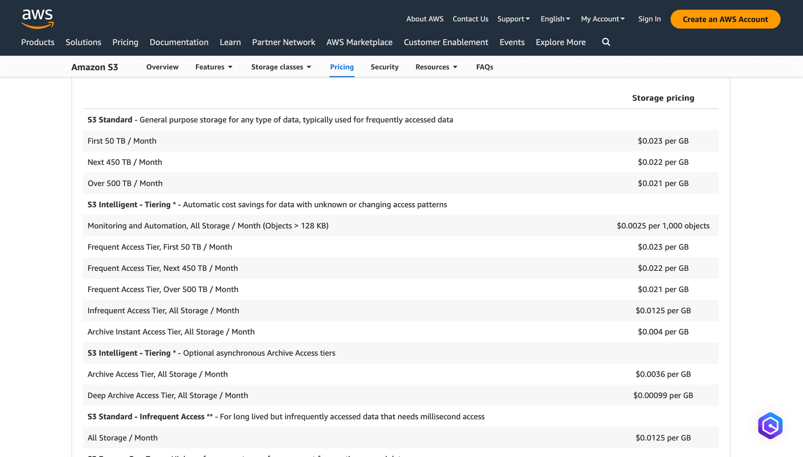Open the chat widget in the corner
Image resolution: width=803 pixels, height=457 pixels.
point(770,425)
